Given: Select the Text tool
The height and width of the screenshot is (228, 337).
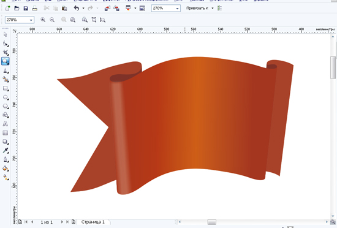Looking at the screenshot, I should coord(5,124).
